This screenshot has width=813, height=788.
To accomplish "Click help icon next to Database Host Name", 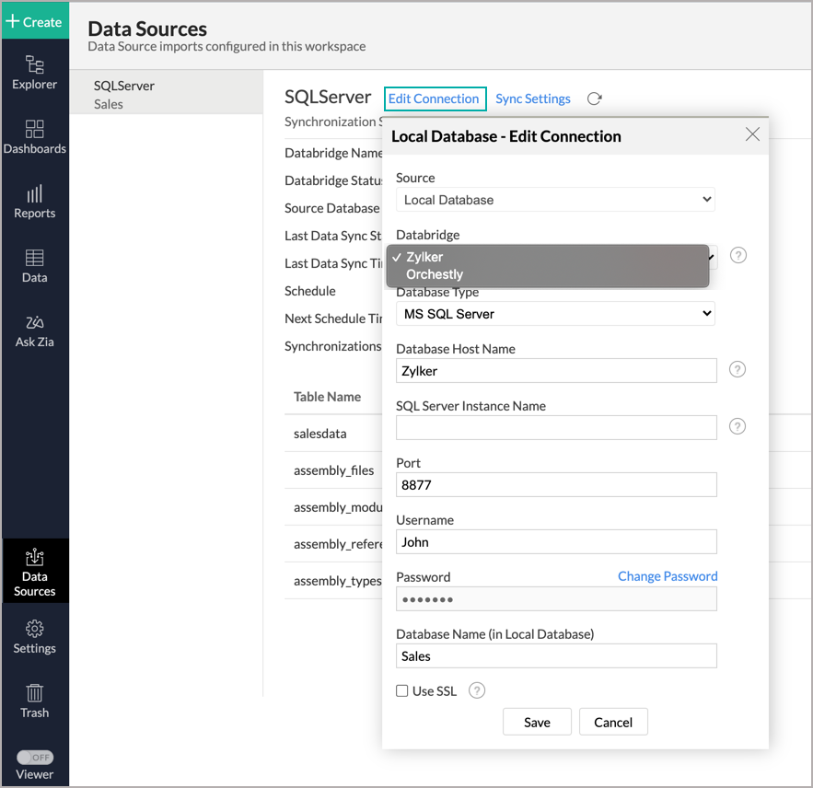I will point(737,369).
